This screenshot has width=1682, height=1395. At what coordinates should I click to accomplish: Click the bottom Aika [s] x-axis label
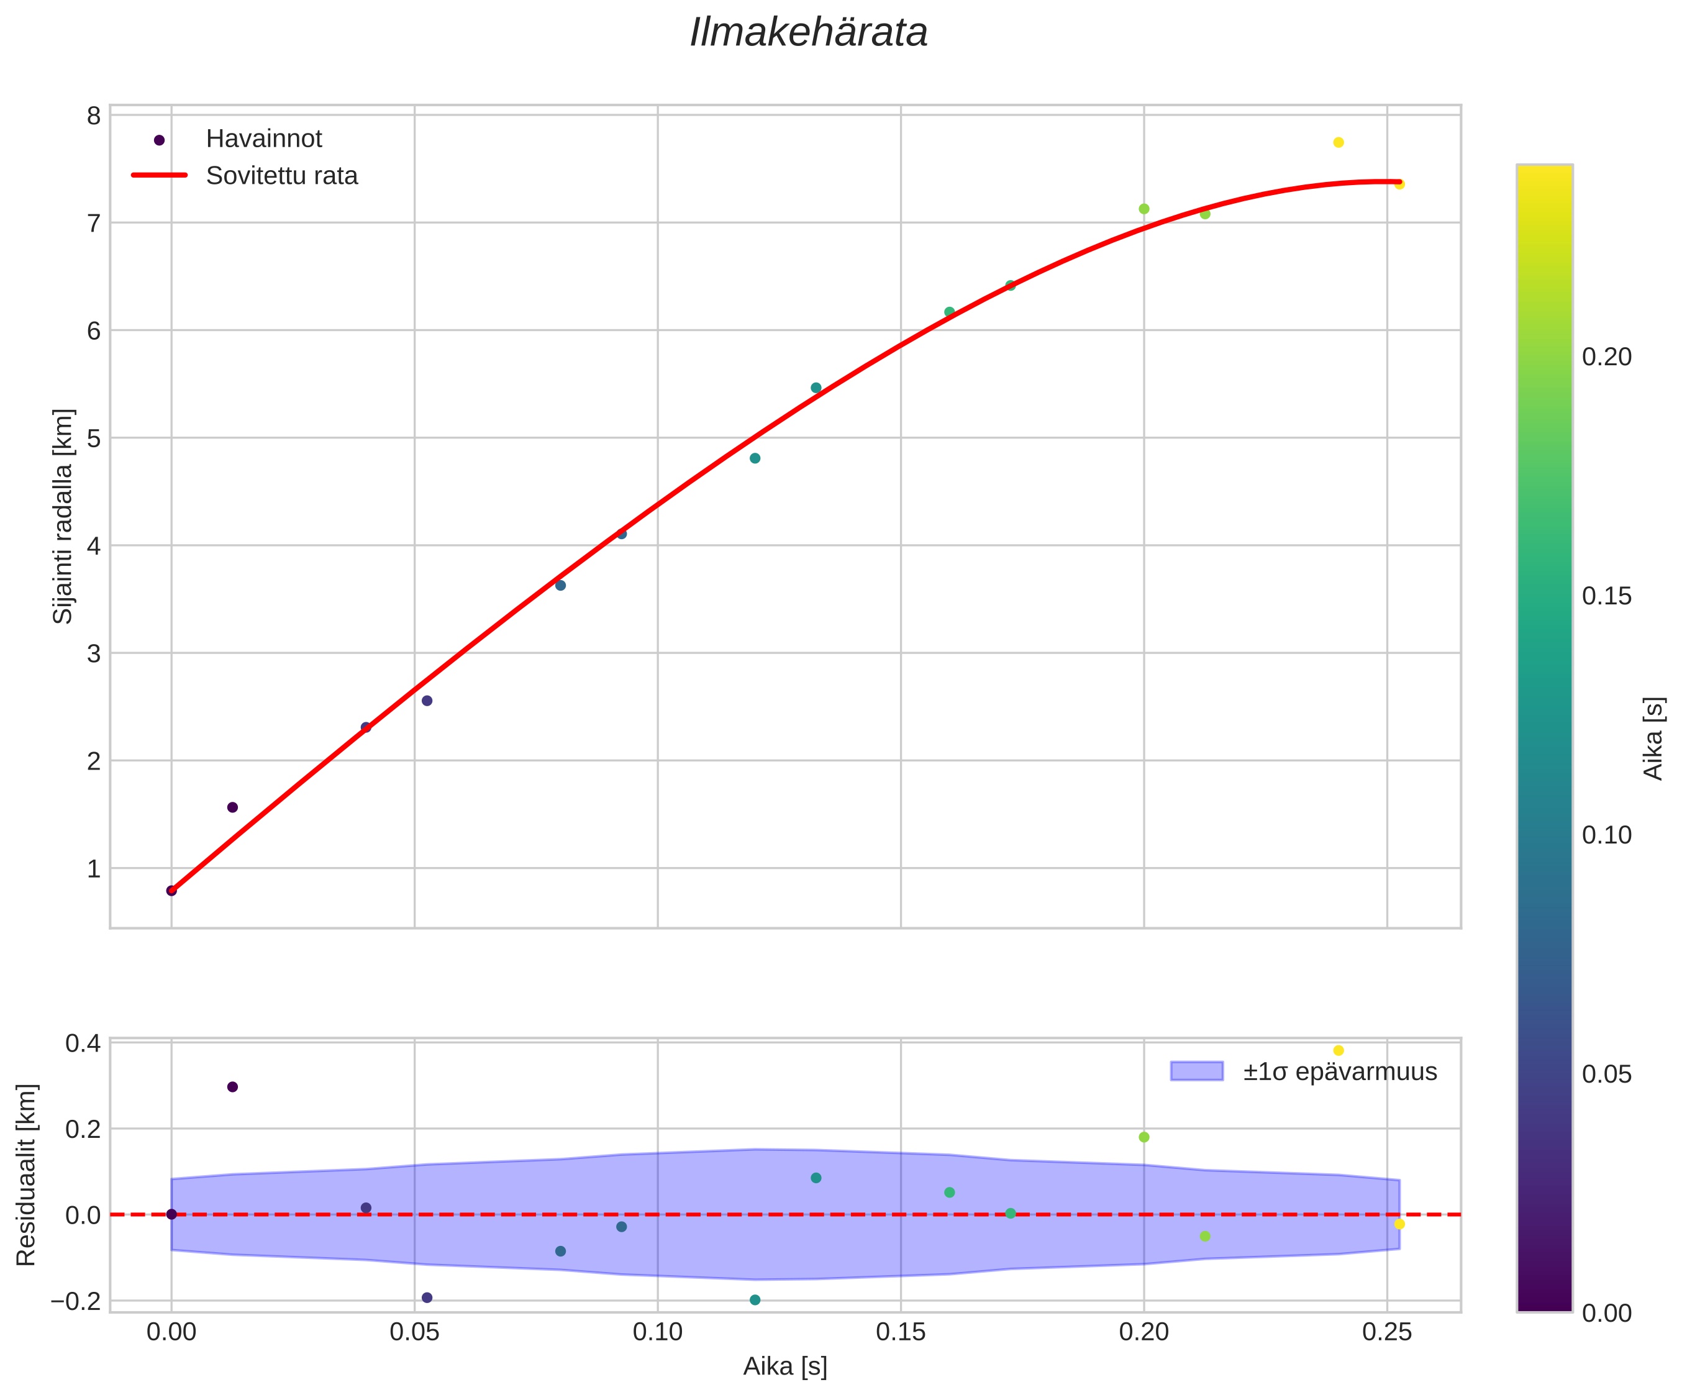pyautogui.click(x=785, y=1366)
